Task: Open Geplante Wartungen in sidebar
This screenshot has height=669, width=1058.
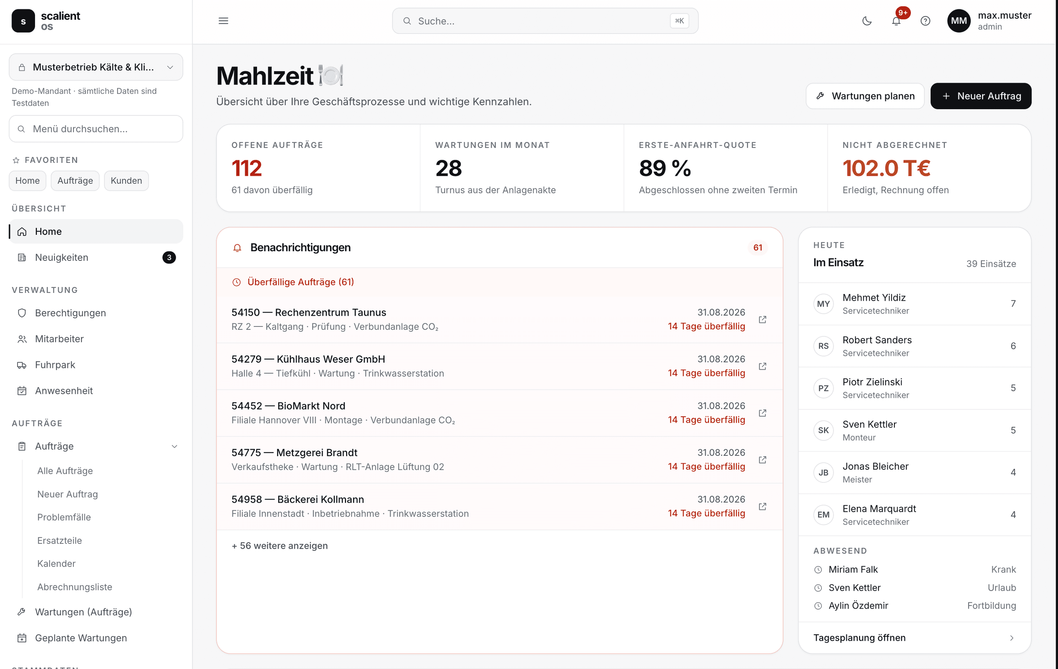Action: click(96, 637)
